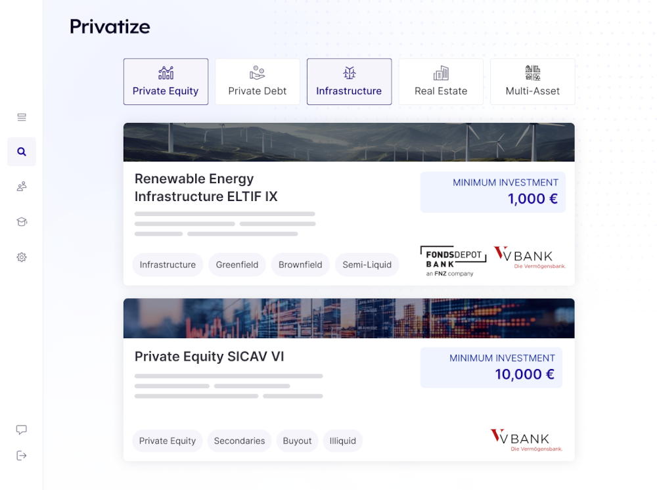657x490 pixels.
Task: Open the settings gear in the sidebar
Action: [21, 257]
